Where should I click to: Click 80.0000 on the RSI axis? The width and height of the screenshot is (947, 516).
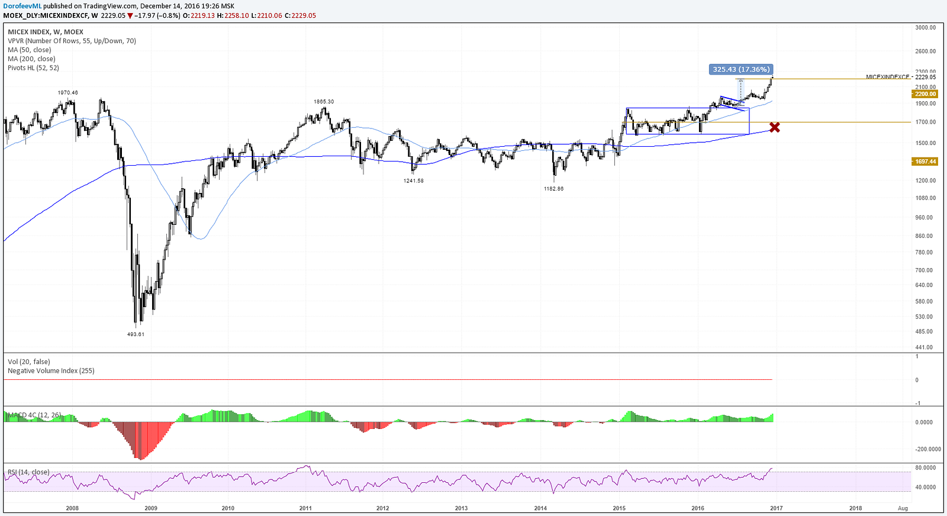point(926,467)
